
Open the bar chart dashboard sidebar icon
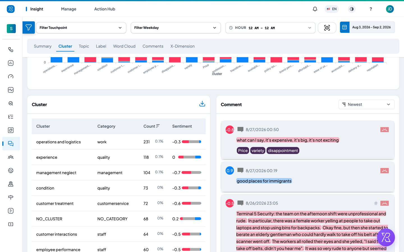11,63
